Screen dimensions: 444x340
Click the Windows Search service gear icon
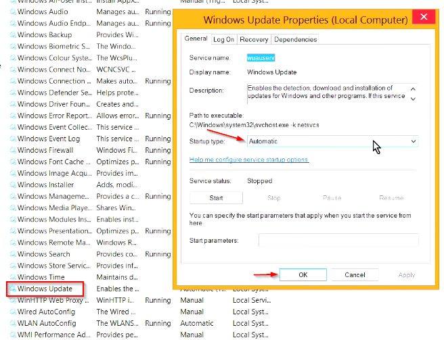(x=13, y=254)
